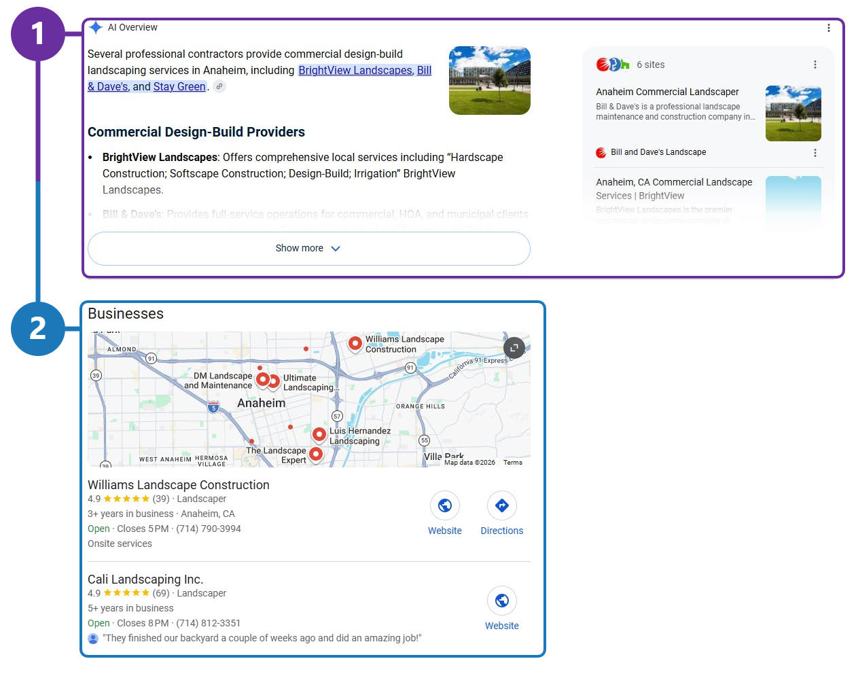This screenshot has height=676, width=856.
Task: Click the DM Landscape and Maintenance map pin
Action: (263, 379)
